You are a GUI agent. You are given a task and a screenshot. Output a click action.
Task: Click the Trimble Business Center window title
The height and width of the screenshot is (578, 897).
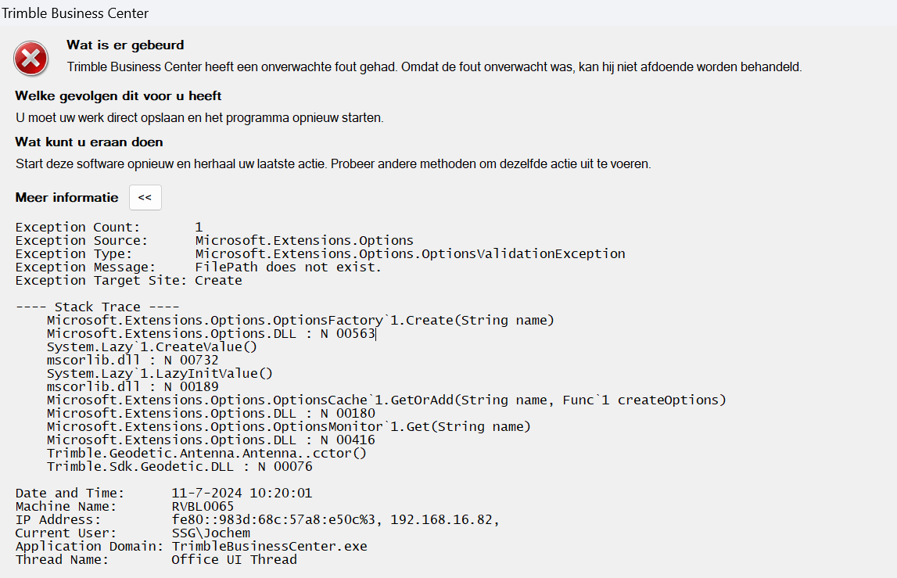click(x=75, y=13)
